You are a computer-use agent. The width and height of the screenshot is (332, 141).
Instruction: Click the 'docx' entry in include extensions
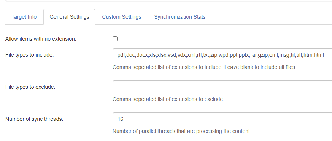142,55
